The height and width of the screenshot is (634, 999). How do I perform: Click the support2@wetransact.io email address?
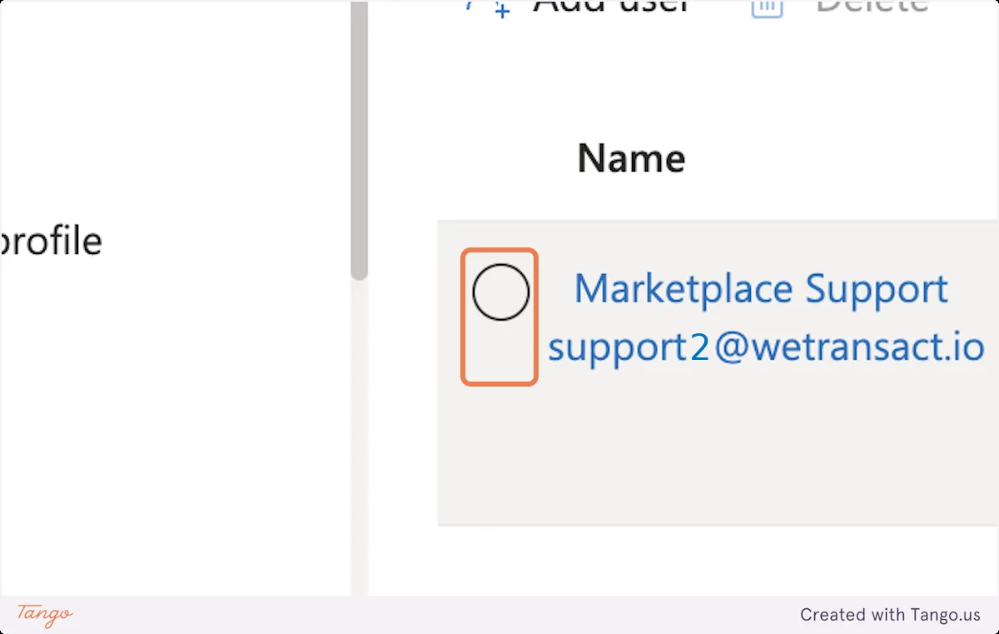(766, 347)
